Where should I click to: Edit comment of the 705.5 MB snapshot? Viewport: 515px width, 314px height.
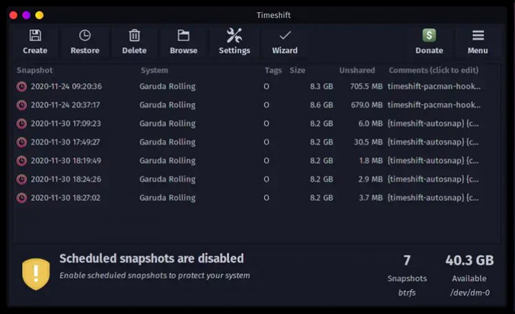tap(434, 86)
